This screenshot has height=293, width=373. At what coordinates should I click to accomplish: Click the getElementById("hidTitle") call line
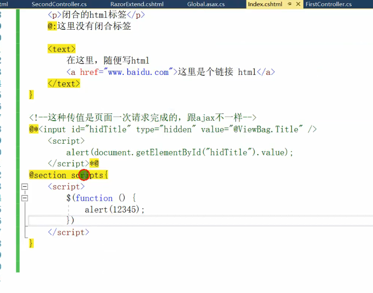(180, 152)
